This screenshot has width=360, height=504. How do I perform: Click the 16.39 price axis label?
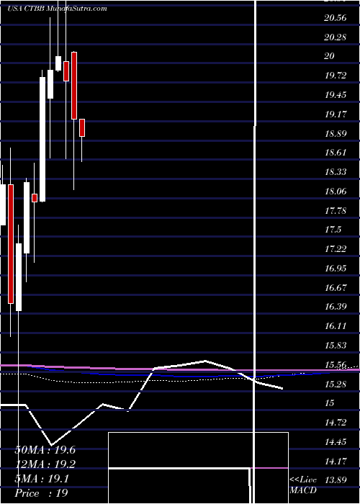tap(336, 307)
